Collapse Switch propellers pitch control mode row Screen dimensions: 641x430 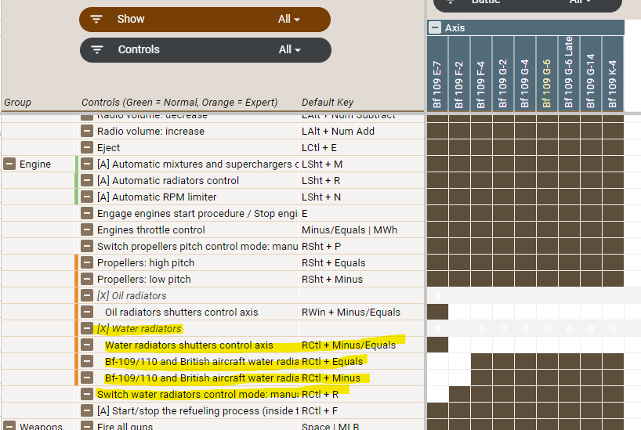87,246
